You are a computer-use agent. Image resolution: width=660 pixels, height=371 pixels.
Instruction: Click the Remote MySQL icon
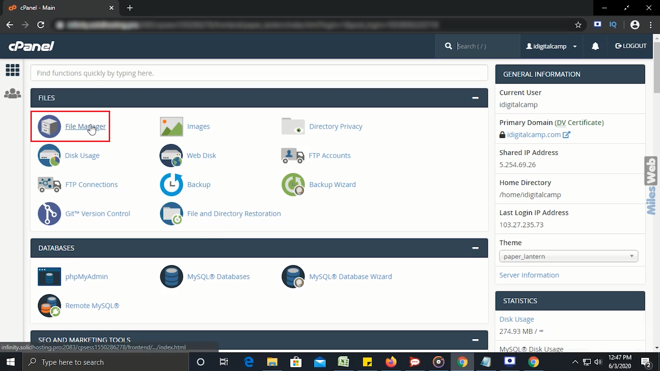point(49,306)
